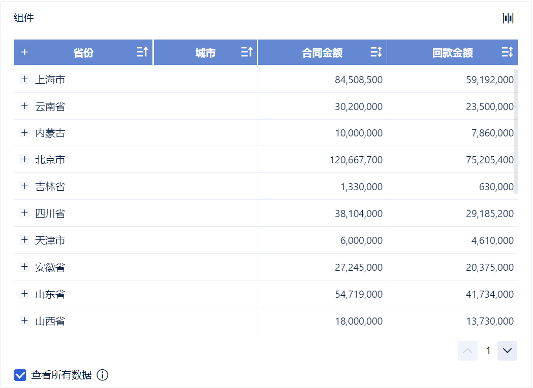Screen dimensions: 533x388
Task: Sort the 回款金额 column
Action: [x=507, y=52]
